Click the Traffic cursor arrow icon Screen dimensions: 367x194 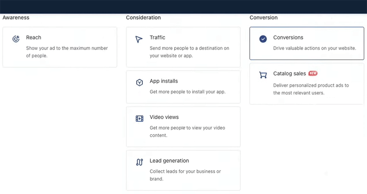(x=139, y=39)
